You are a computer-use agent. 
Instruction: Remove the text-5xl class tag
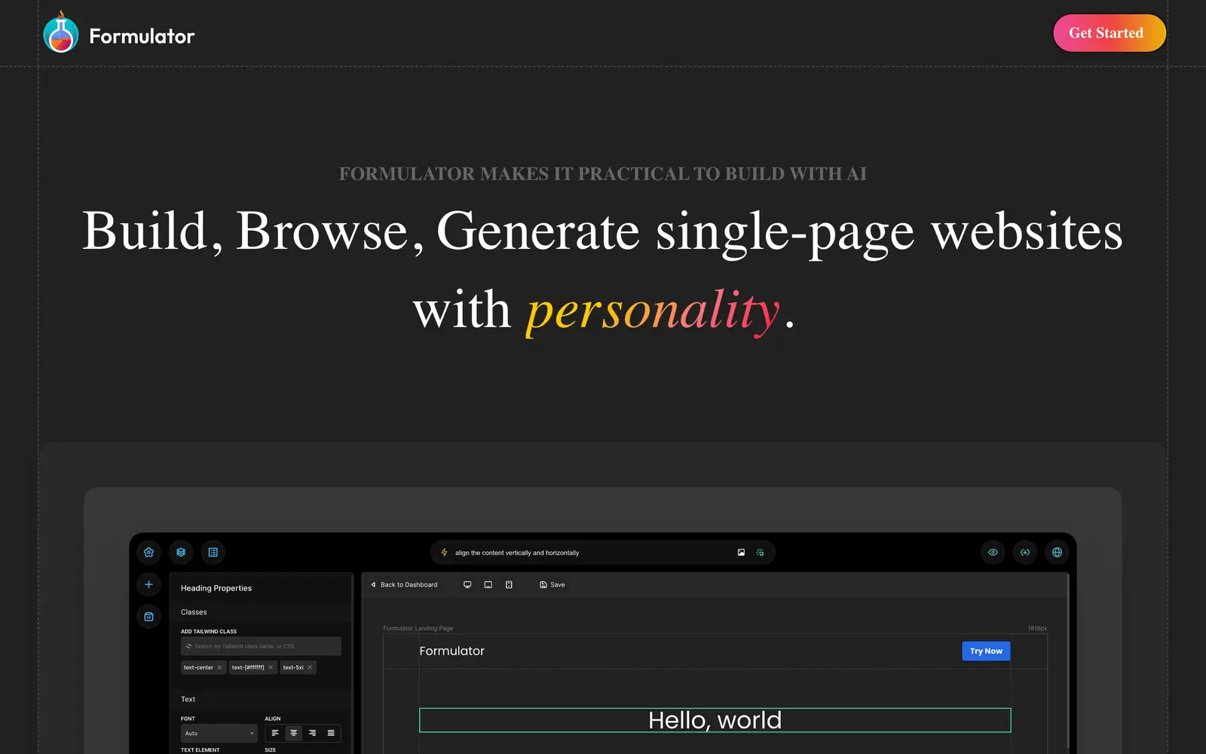(x=310, y=667)
